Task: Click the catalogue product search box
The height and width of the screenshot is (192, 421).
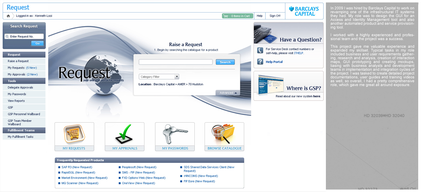Action: tap(176, 62)
